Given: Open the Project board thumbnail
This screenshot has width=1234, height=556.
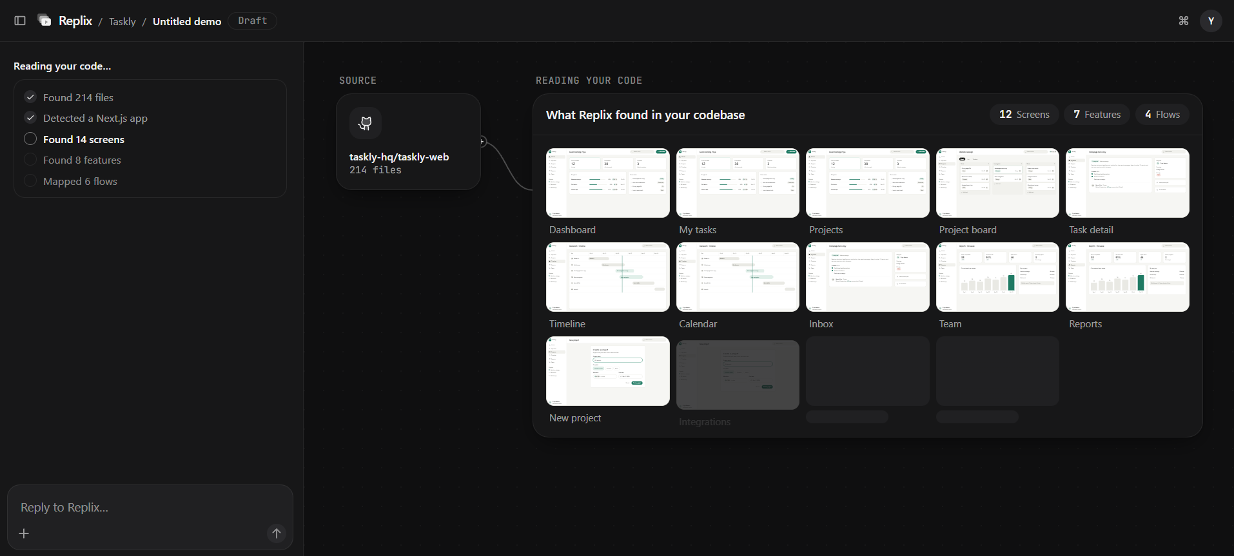Looking at the screenshot, I should pos(997,183).
